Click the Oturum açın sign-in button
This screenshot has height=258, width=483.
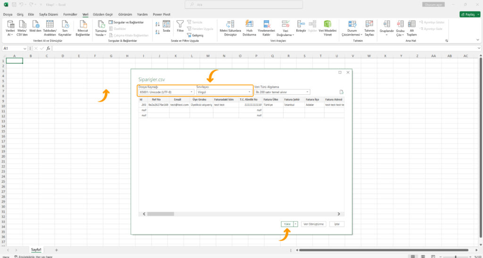point(434,5)
